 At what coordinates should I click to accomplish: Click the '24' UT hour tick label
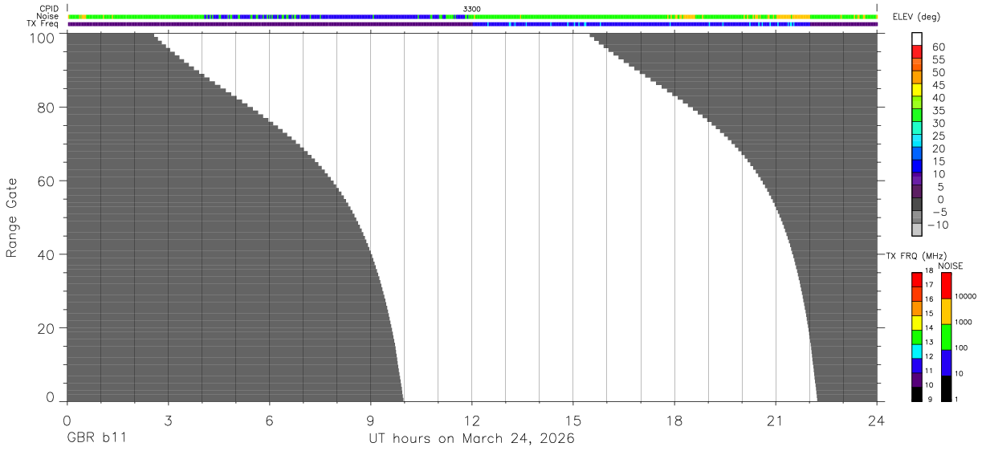[877, 420]
